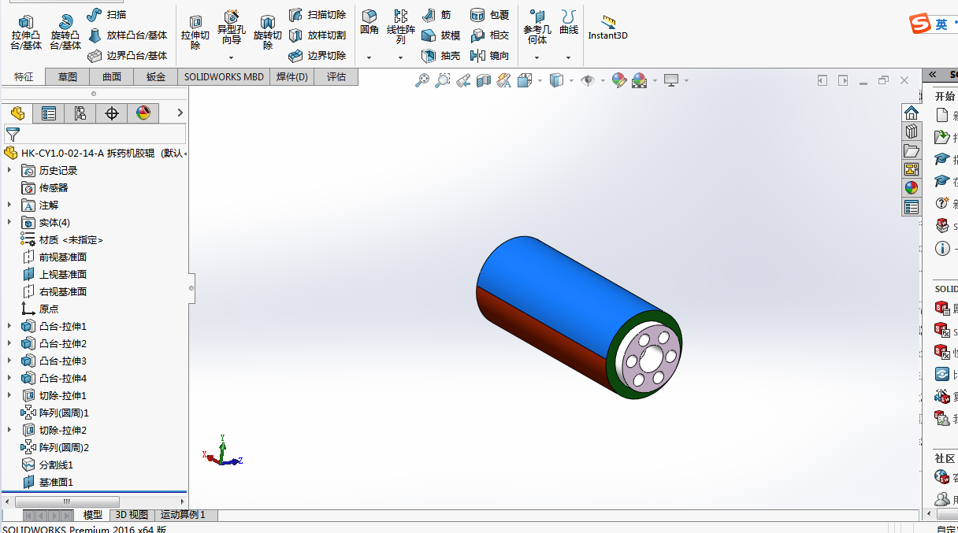958x533 pixels.
Task: Click the 镜向 mirror tool
Action: coord(490,56)
